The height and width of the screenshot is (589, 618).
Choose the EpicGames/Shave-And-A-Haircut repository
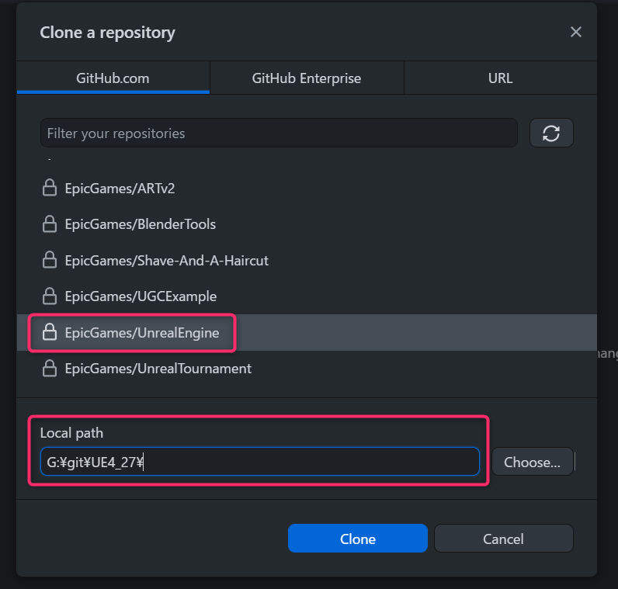307,261
